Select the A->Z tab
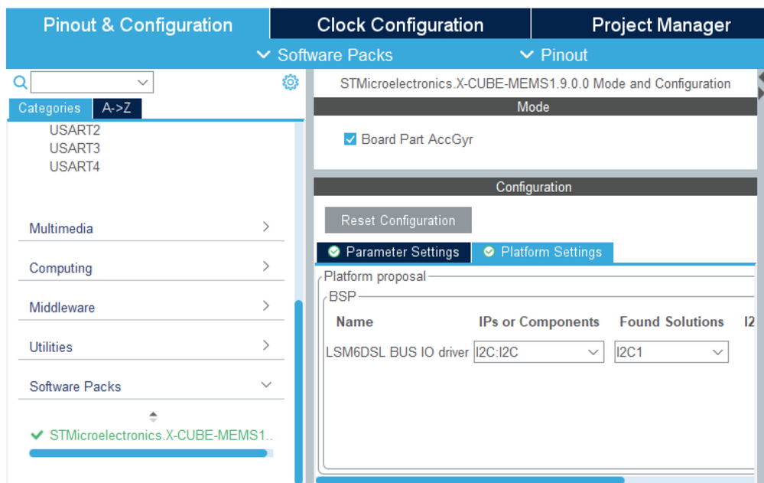 (117, 108)
